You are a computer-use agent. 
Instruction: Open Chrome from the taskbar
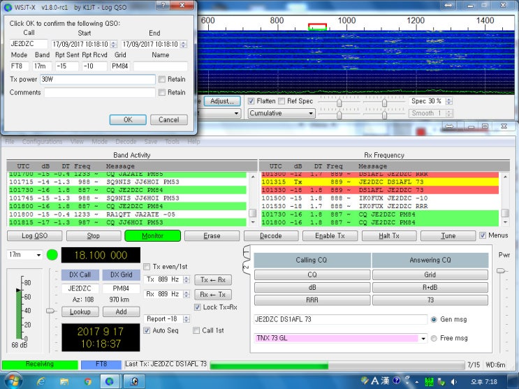tap(88, 381)
